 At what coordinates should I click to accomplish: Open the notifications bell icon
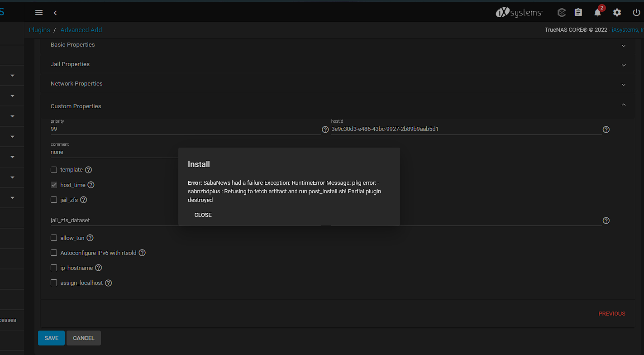tap(598, 13)
